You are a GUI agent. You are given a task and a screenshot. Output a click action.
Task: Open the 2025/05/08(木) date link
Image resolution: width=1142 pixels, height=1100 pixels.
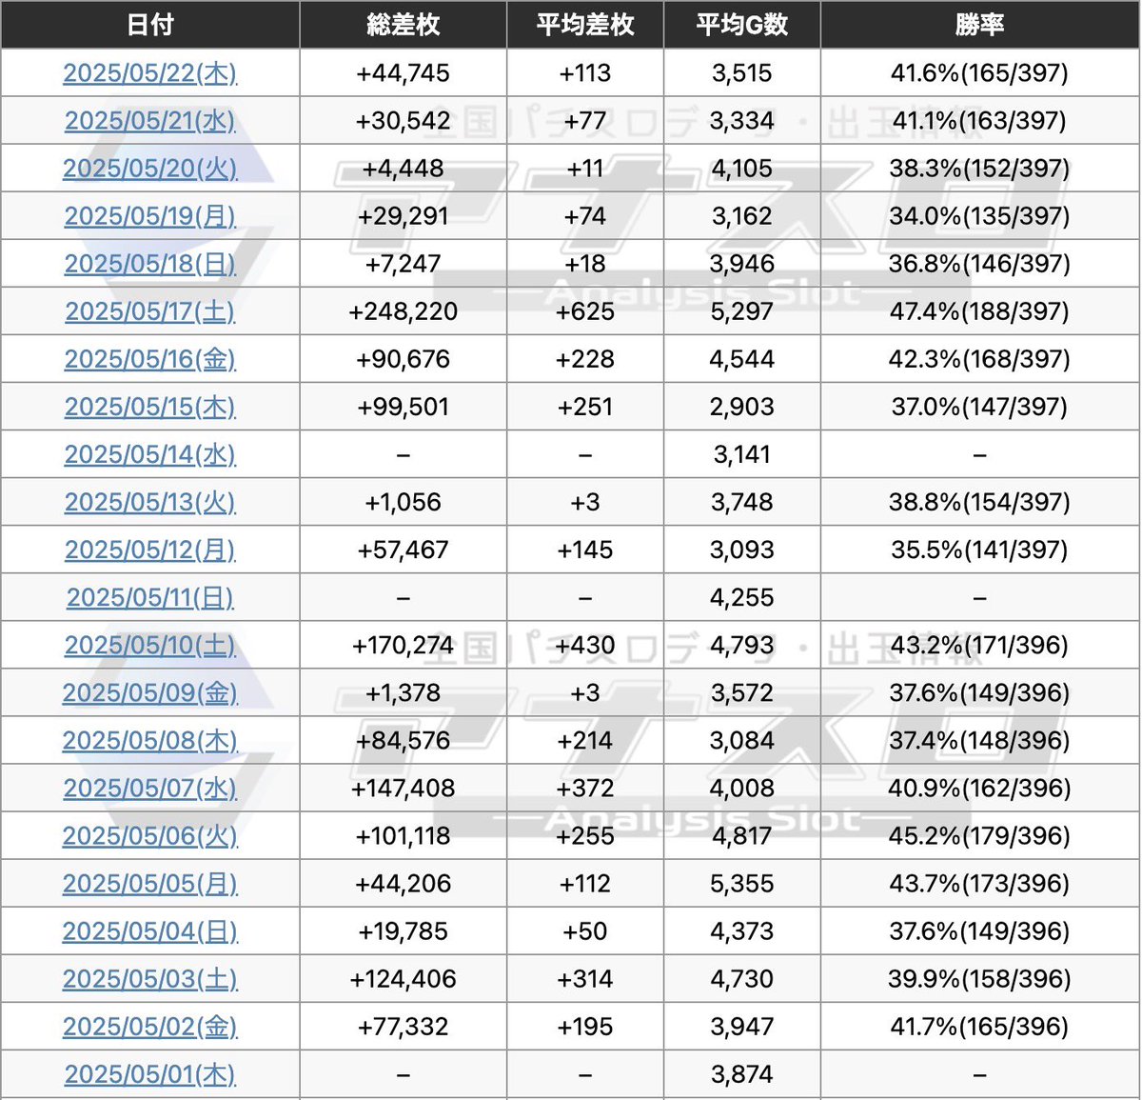tap(150, 740)
